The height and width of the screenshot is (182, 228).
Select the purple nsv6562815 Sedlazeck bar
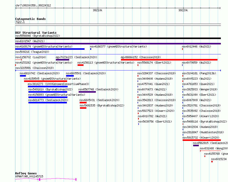click(x=196, y=145)
